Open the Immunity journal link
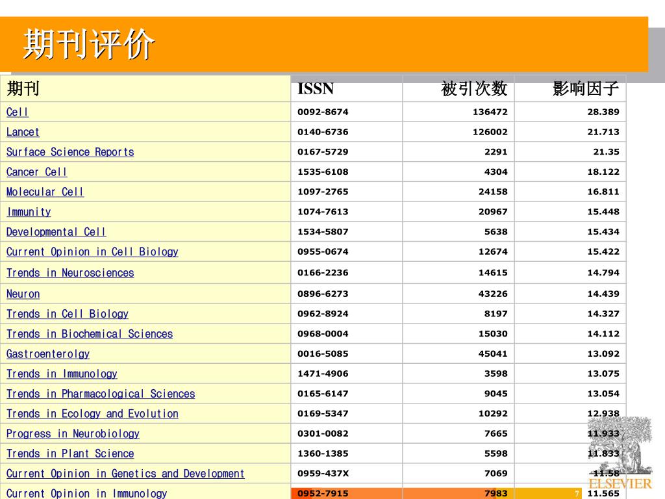This screenshot has width=665, height=499. point(29,212)
